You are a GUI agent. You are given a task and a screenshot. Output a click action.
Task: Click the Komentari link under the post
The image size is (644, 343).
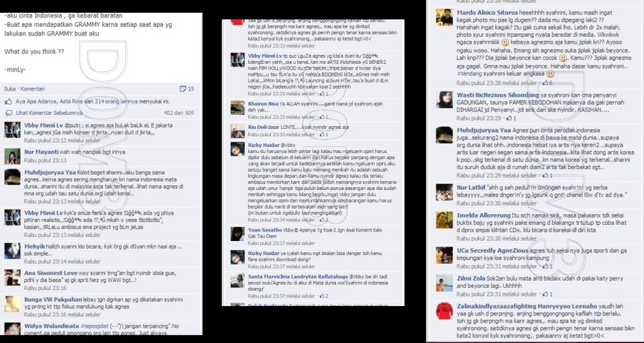pyautogui.click(x=32, y=89)
